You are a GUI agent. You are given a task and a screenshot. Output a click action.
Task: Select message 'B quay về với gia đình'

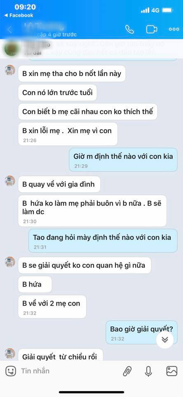[59, 184]
